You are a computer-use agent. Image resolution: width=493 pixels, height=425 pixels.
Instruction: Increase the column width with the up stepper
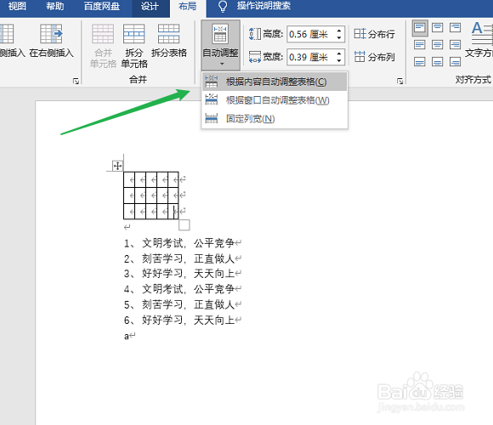[x=339, y=54]
